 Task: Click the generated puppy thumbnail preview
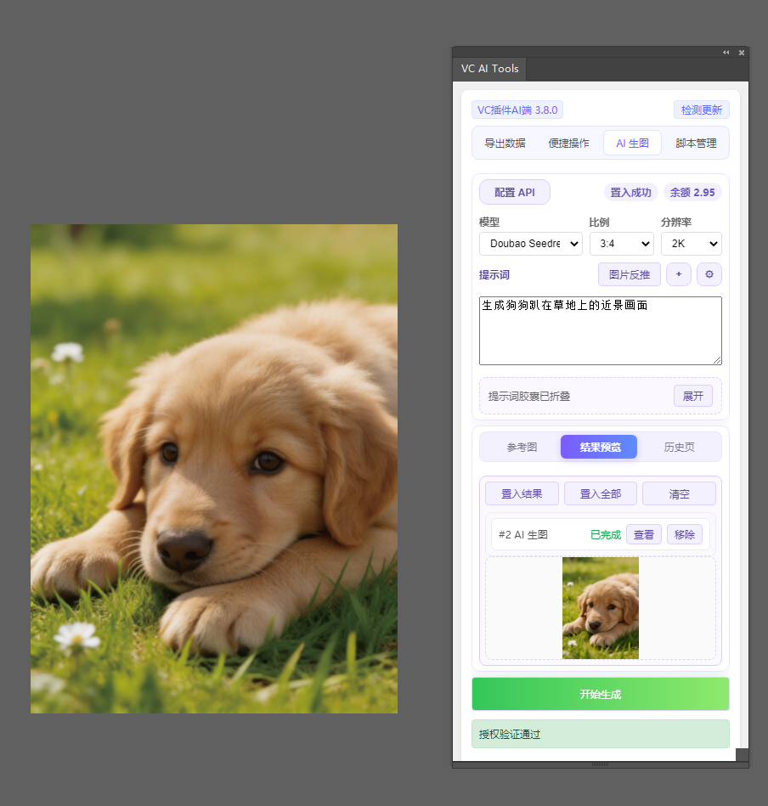[600, 608]
